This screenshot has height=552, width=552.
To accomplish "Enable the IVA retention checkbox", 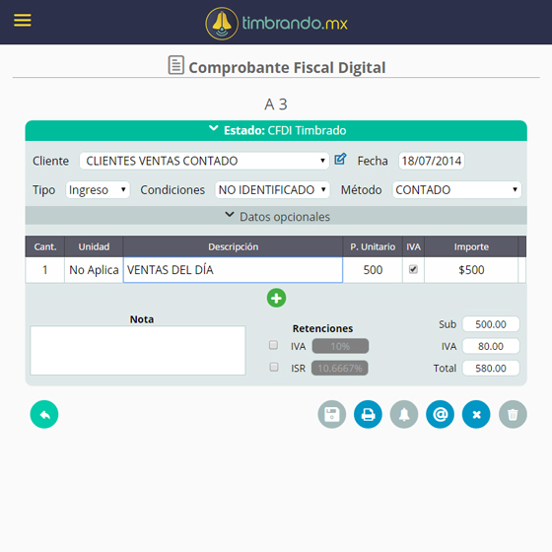I will coord(274,345).
